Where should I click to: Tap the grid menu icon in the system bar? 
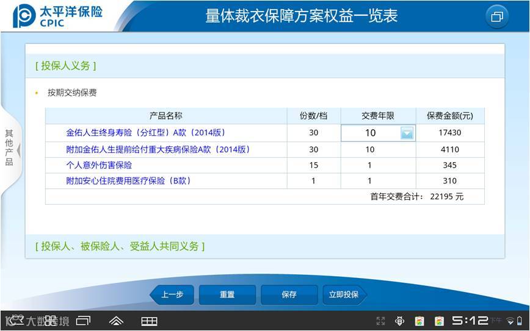149,321
